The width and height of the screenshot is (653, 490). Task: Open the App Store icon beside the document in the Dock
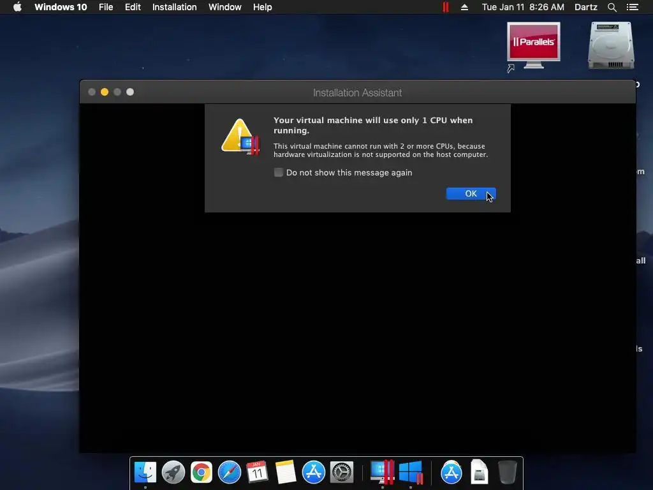click(451, 472)
